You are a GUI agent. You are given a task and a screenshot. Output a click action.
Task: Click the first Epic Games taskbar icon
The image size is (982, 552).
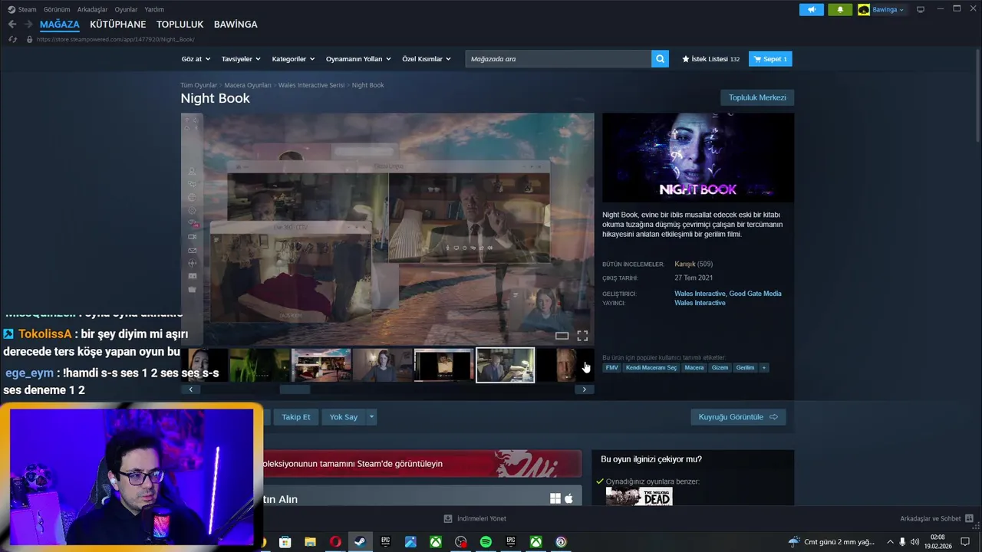coord(385,542)
